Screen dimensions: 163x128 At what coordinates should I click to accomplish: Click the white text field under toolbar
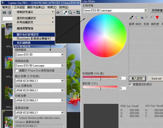point(7,19)
